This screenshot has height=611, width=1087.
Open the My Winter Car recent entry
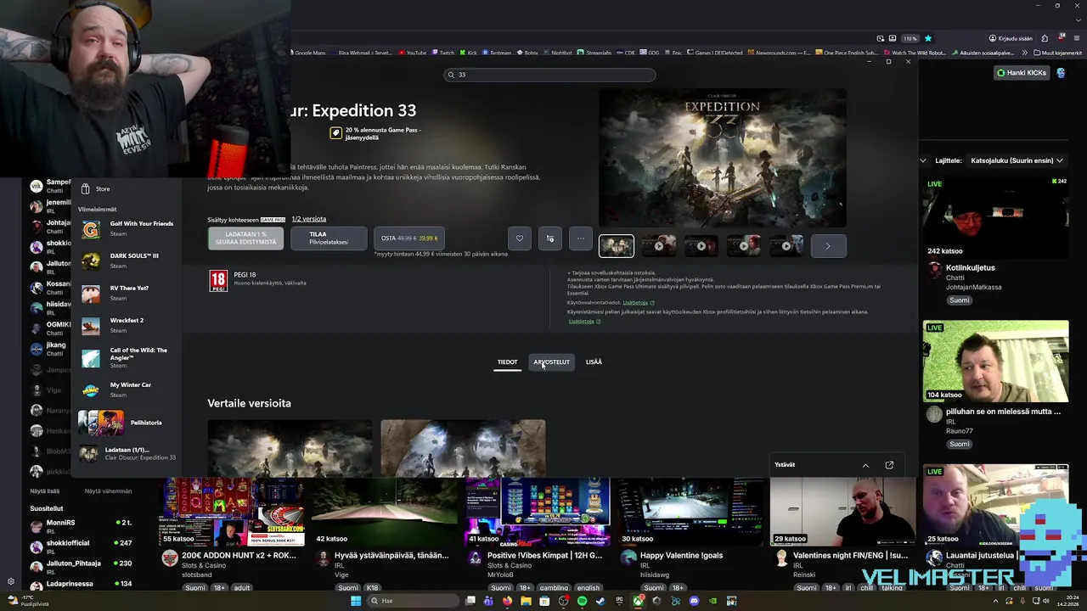tap(127, 390)
